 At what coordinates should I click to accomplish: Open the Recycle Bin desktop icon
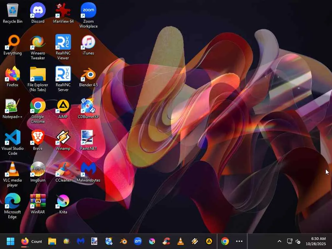[13, 13]
